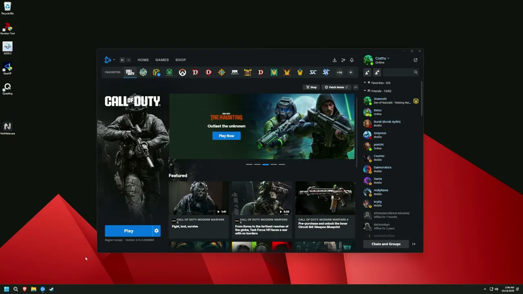The height and width of the screenshot is (294, 523).
Task: Open Patch Notes link
Action: (336, 87)
